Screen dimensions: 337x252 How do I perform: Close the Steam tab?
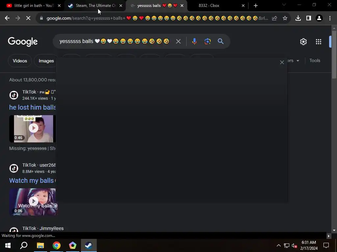[x=121, y=6]
